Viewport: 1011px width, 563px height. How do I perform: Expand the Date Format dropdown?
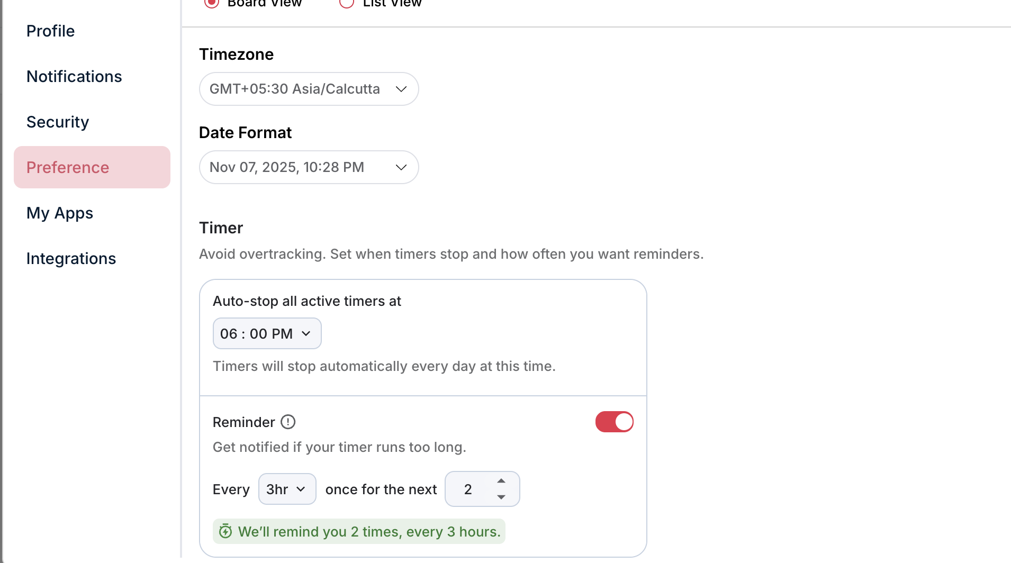tap(309, 167)
